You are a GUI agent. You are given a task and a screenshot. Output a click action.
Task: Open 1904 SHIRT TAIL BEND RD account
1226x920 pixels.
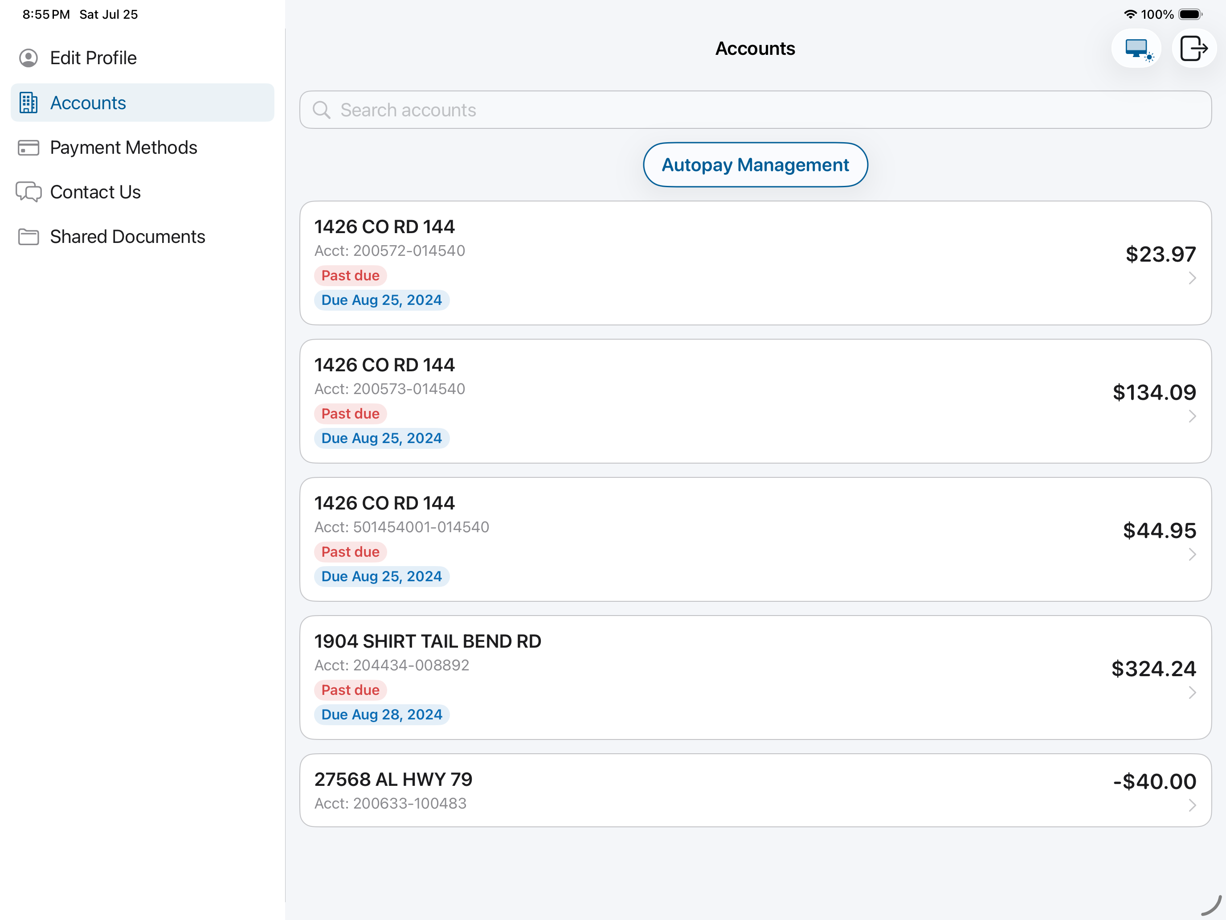[x=756, y=677]
